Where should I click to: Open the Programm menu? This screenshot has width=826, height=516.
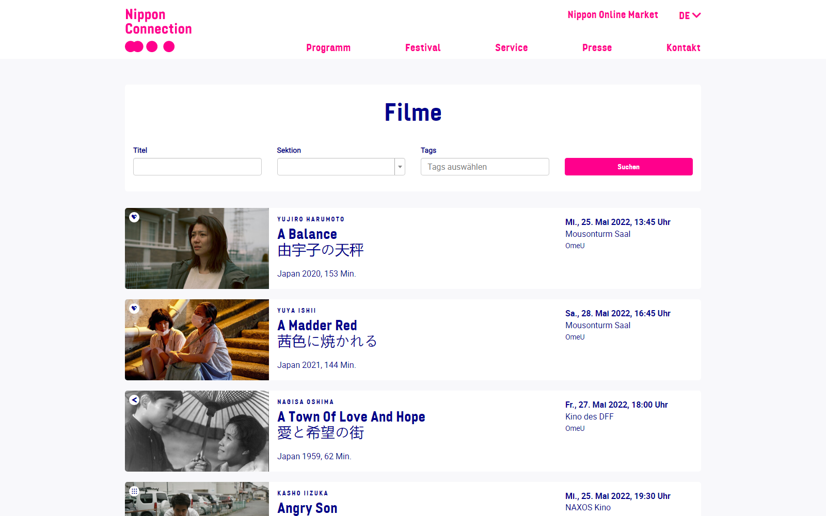click(x=328, y=48)
